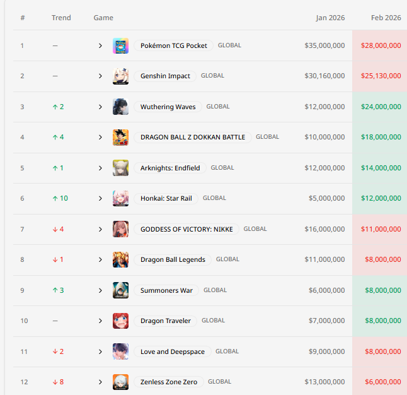Sort by the Feb 2026 column header
This screenshot has width=407, height=395.
(386, 18)
